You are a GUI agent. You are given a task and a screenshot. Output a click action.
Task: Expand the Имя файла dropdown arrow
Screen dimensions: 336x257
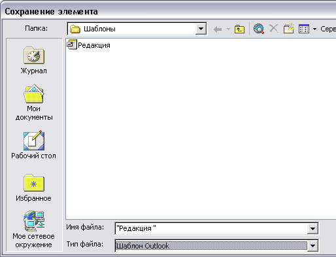(312, 229)
